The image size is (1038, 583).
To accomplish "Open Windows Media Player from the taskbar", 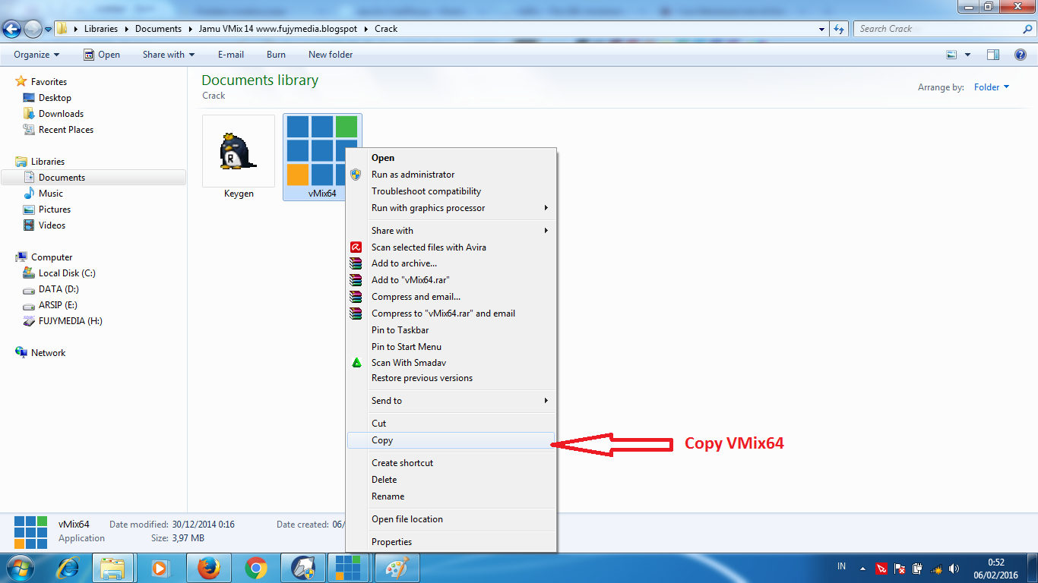I will (x=160, y=567).
